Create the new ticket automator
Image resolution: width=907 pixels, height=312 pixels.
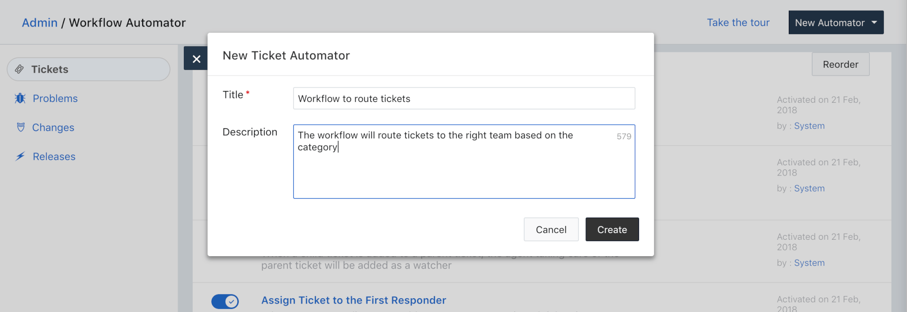click(612, 229)
